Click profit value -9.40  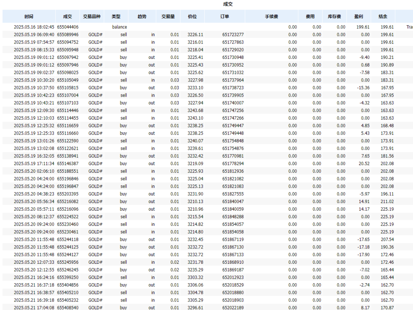tap(364, 57)
